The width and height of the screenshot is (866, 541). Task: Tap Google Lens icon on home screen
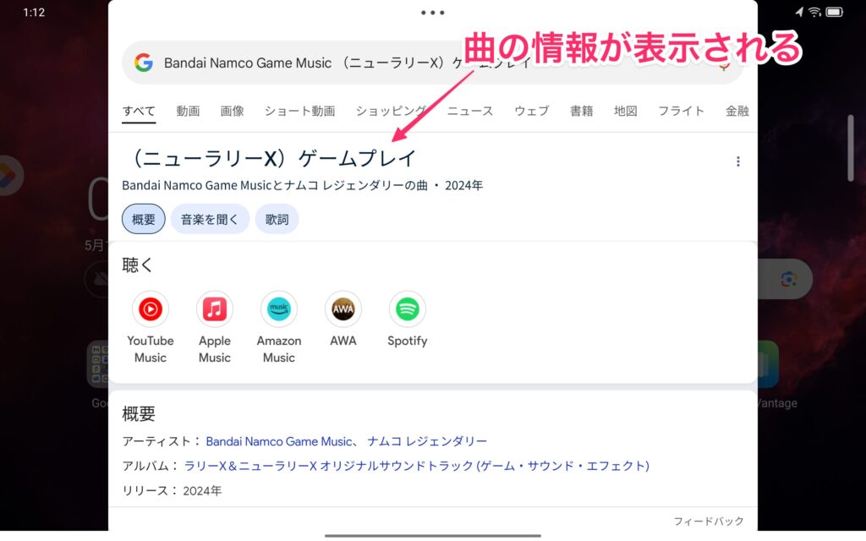click(x=789, y=279)
